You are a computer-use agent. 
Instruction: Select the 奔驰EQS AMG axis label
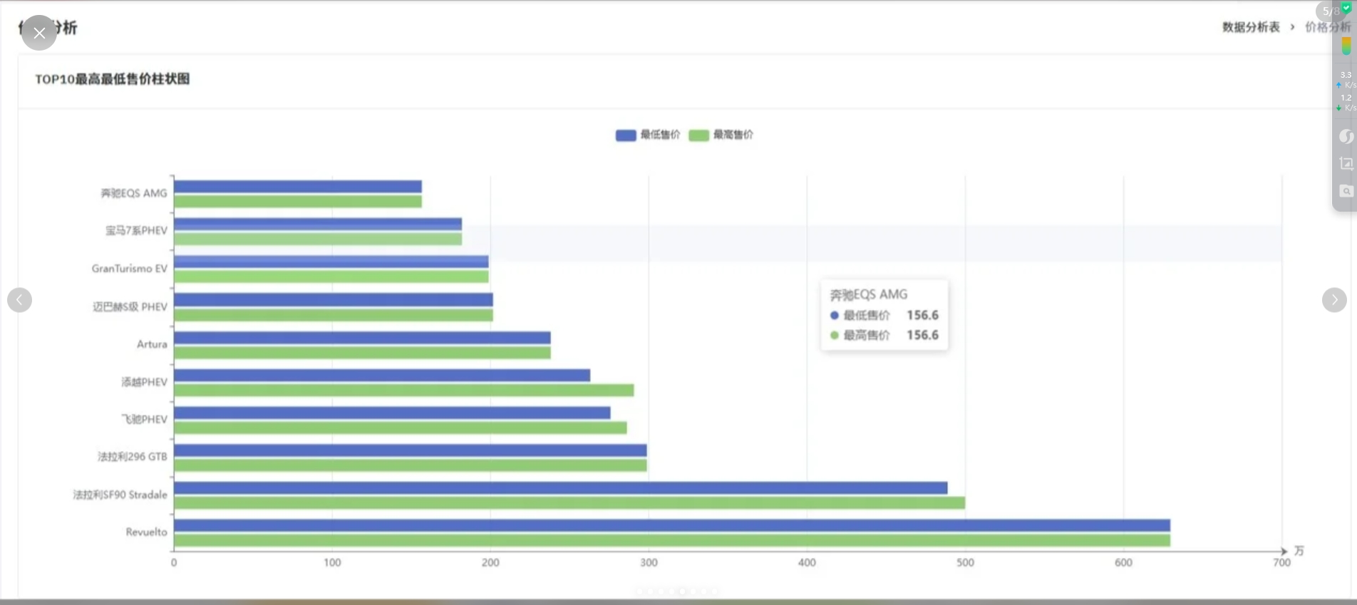[134, 193]
